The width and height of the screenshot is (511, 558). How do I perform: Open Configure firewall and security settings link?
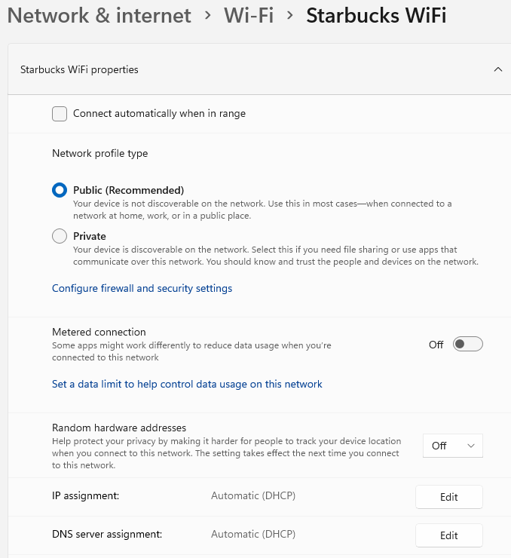tap(142, 288)
